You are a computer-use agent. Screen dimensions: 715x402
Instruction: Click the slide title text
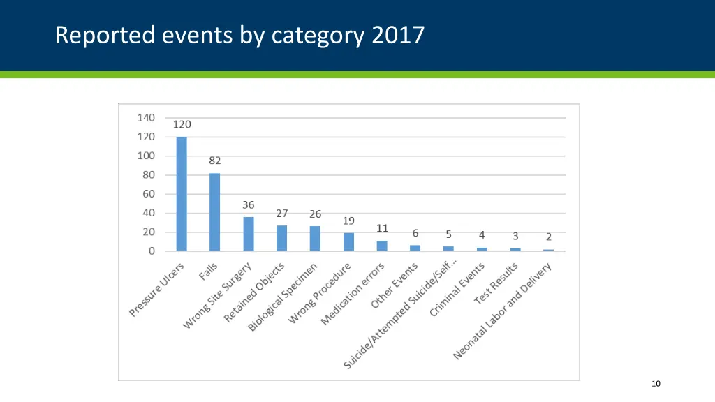click(239, 33)
